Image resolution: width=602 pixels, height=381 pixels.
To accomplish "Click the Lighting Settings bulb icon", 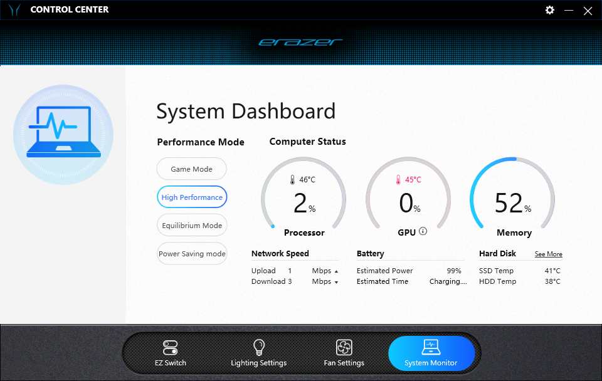I will pos(259,347).
